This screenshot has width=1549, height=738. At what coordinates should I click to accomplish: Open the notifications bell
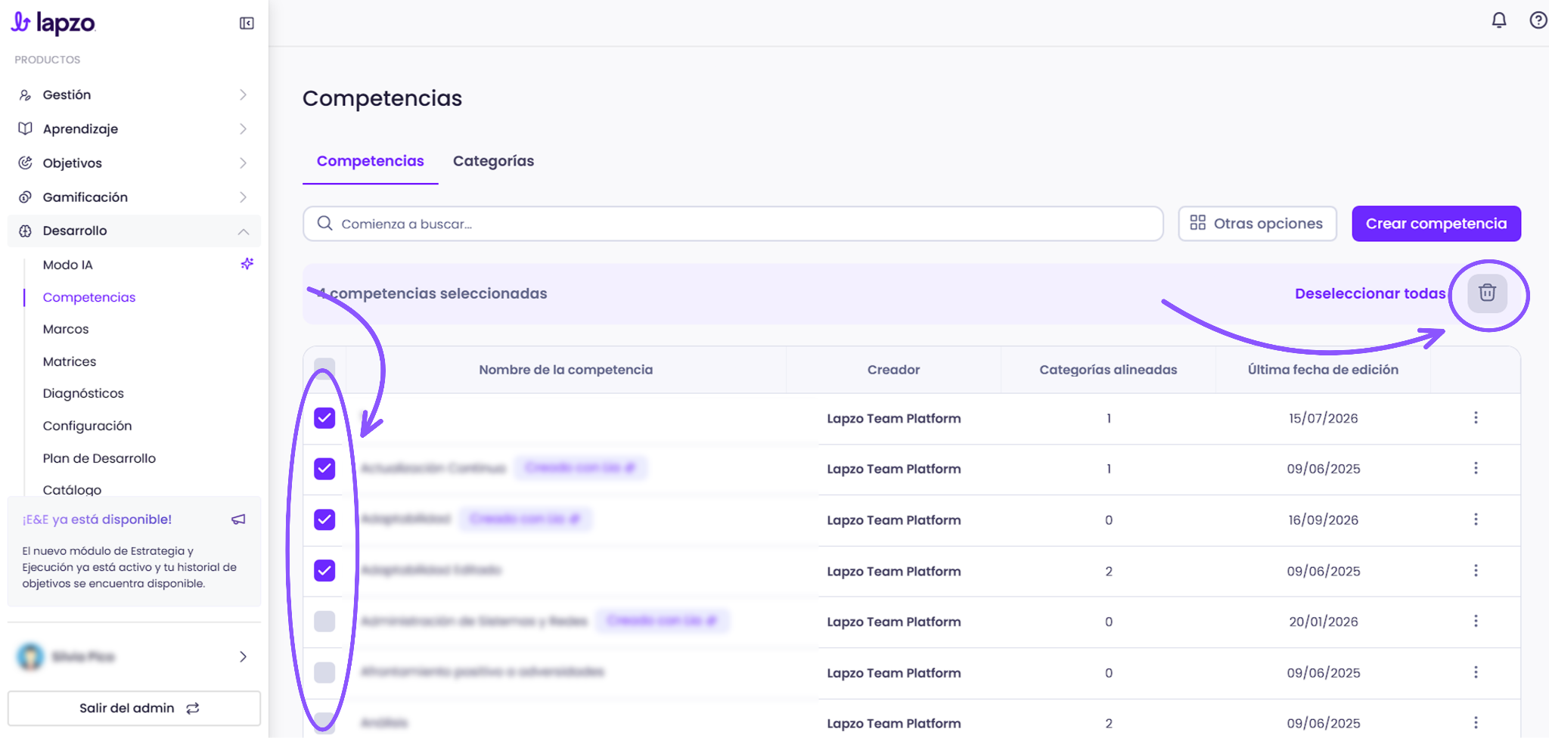[x=1499, y=20]
